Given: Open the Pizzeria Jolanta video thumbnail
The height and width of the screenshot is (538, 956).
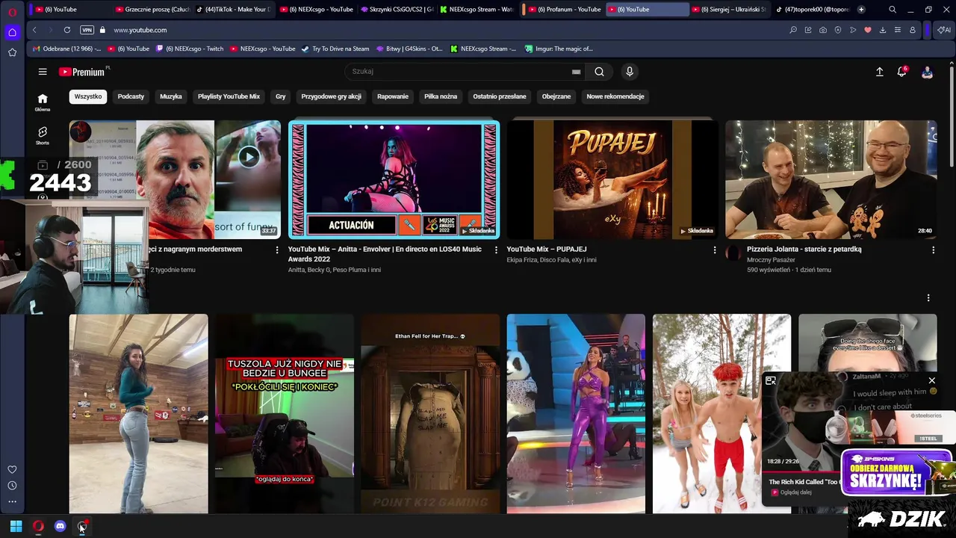Looking at the screenshot, I should point(831,179).
